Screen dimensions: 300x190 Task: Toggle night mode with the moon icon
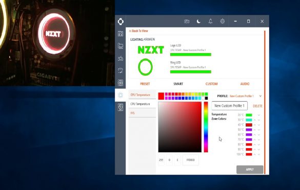(x=198, y=21)
